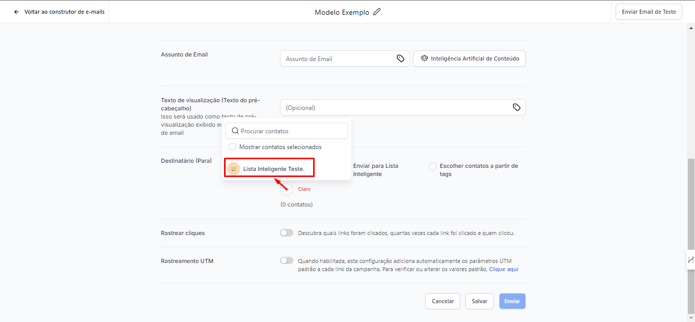
Task: Click the Salvar button
Action: (479, 301)
